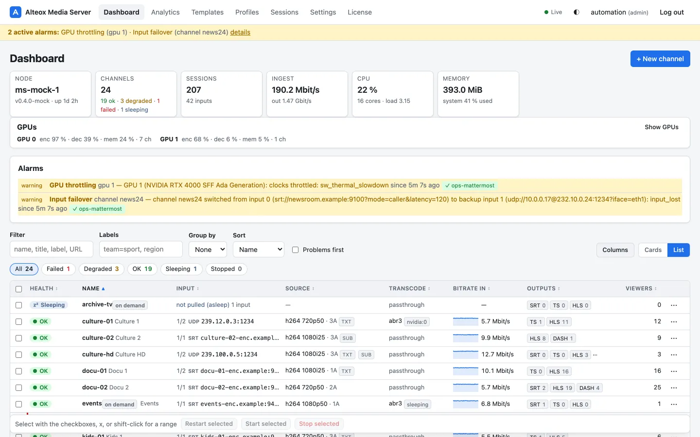Open the Templates tab
The image size is (700, 437).
pyautogui.click(x=208, y=12)
